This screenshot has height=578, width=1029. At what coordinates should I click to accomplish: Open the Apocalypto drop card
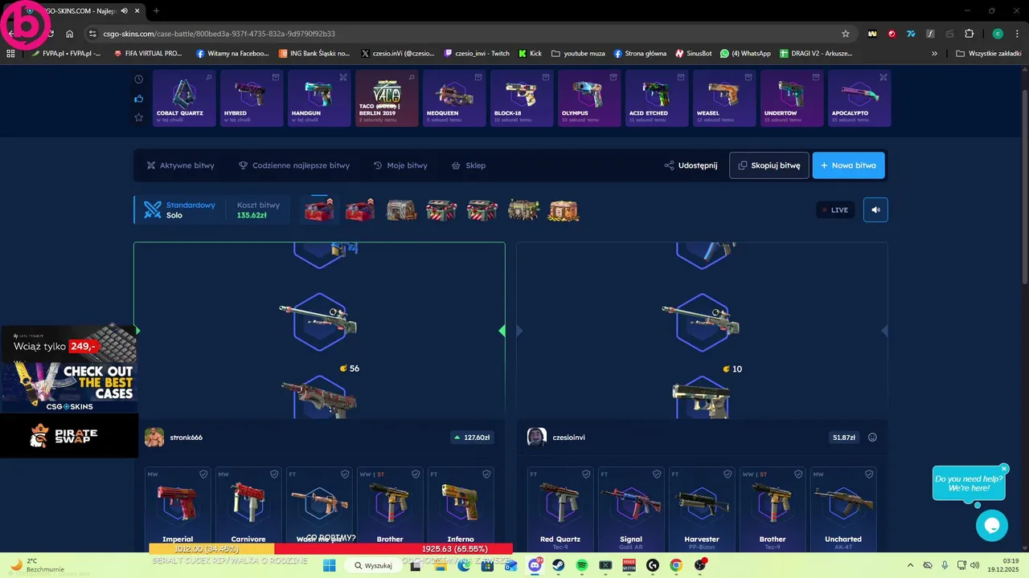(x=859, y=98)
